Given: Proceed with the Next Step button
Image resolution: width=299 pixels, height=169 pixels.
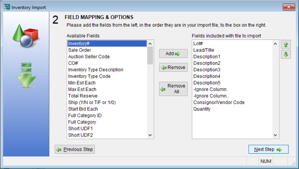Looking at the screenshot, I should pyautogui.click(x=268, y=149).
